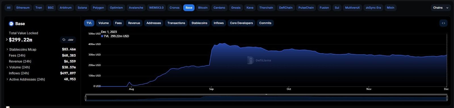Toggle the Inflows chart metric
The image size is (454, 108).
tap(218, 23)
